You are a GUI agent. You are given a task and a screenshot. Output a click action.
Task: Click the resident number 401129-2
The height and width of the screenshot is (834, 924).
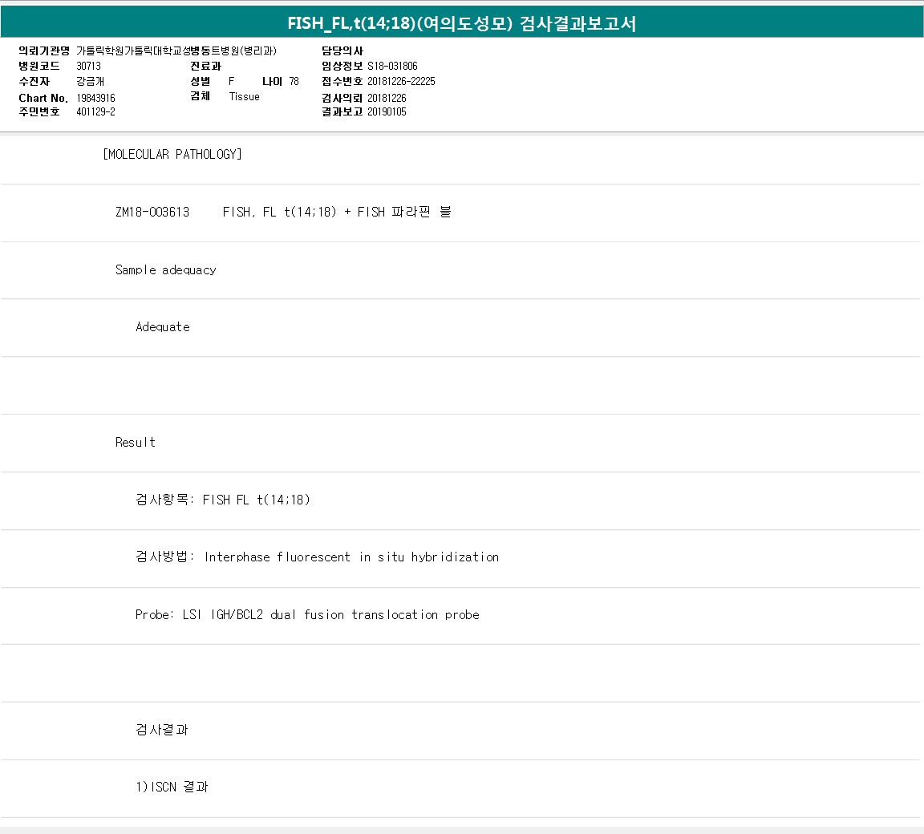(95, 112)
